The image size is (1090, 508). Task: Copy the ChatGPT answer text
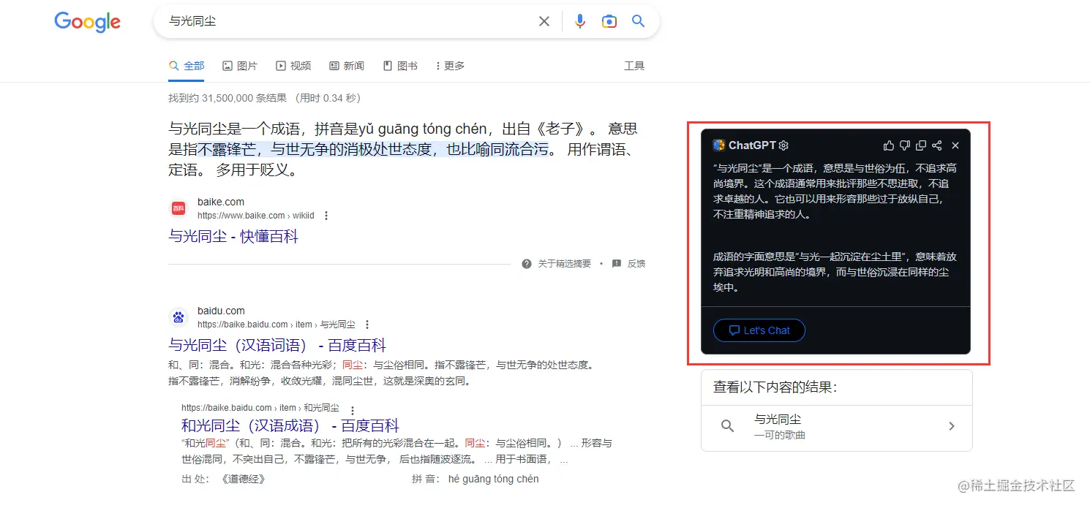[x=921, y=145]
